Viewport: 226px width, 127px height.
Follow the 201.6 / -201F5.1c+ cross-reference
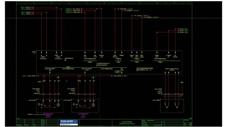point(27,7)
